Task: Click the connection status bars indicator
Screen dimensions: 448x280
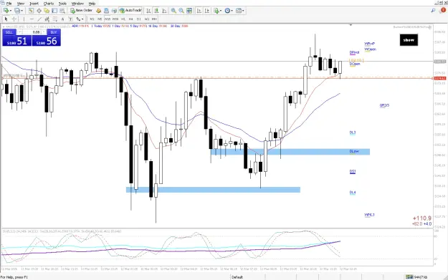Action: [x=409, y=277]
